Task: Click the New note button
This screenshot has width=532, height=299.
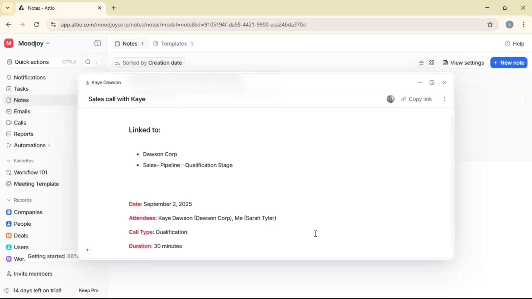Action: click(509, 63)
